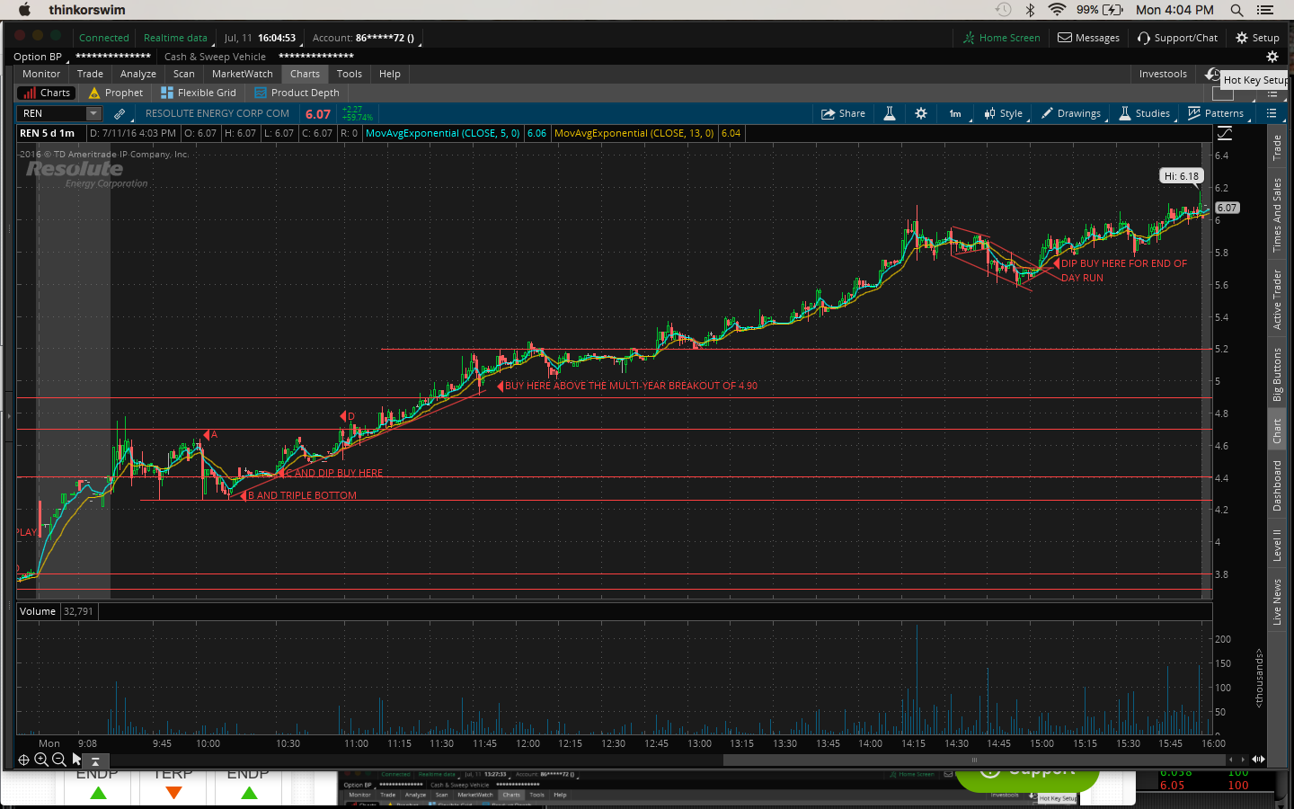Open the flask tool next to Share

point(890,113)
